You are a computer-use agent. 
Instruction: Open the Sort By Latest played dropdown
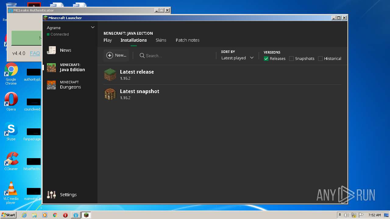[x=237, y=58]
